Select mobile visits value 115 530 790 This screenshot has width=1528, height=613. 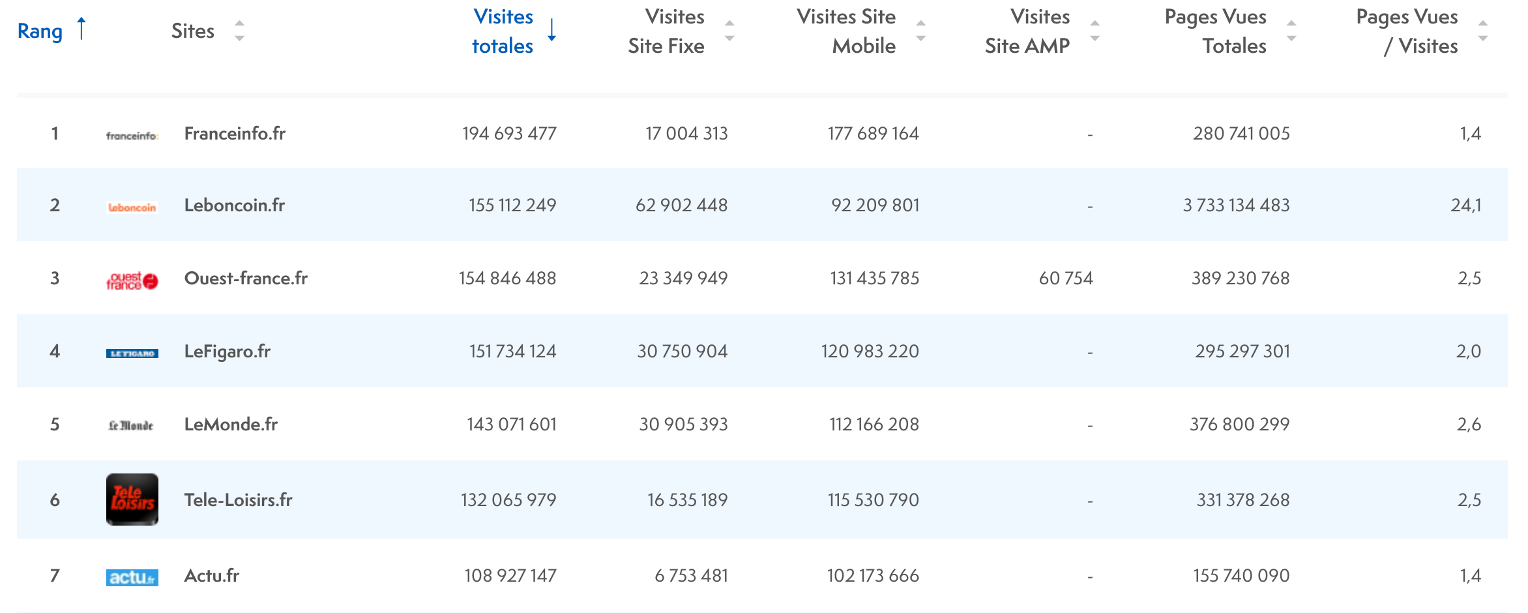point(874,500)
